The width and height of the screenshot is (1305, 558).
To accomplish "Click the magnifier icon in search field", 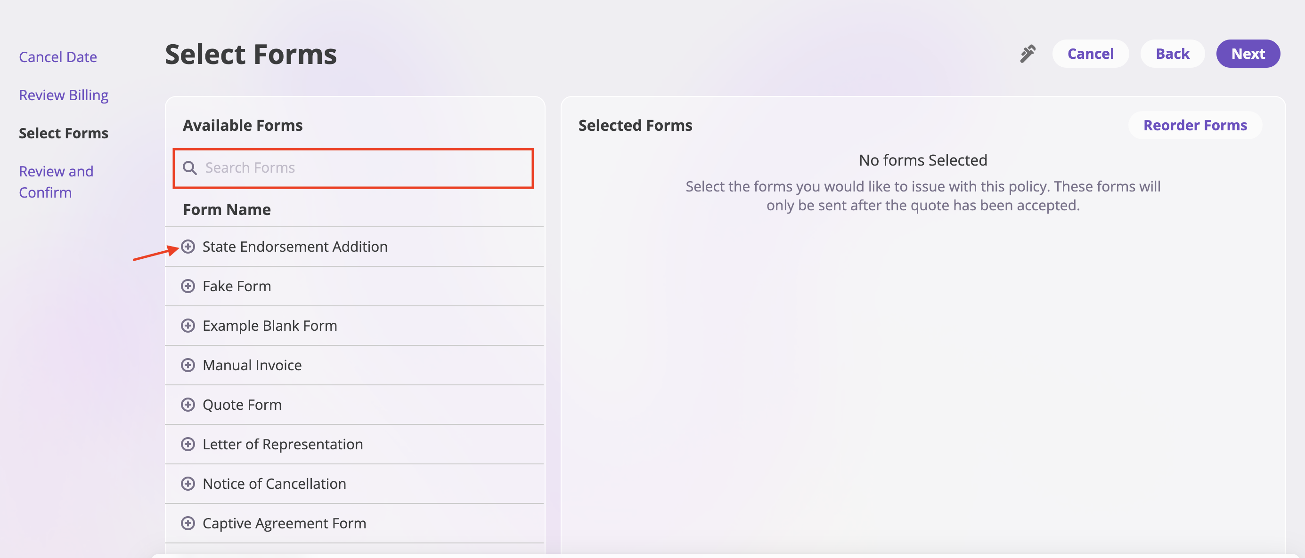I will [x=190, y=168].
